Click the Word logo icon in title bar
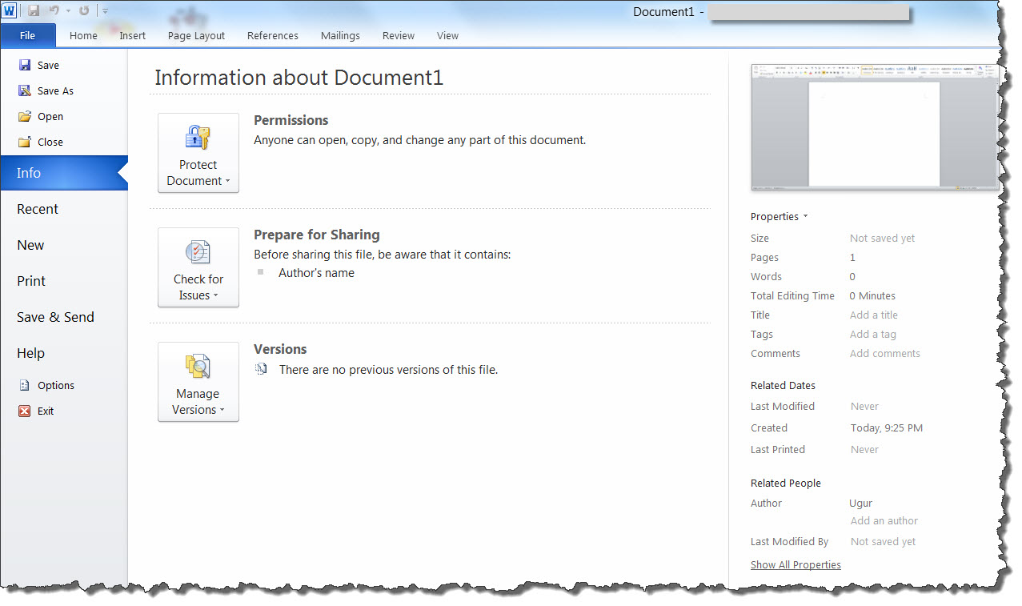 pos(9,10)
